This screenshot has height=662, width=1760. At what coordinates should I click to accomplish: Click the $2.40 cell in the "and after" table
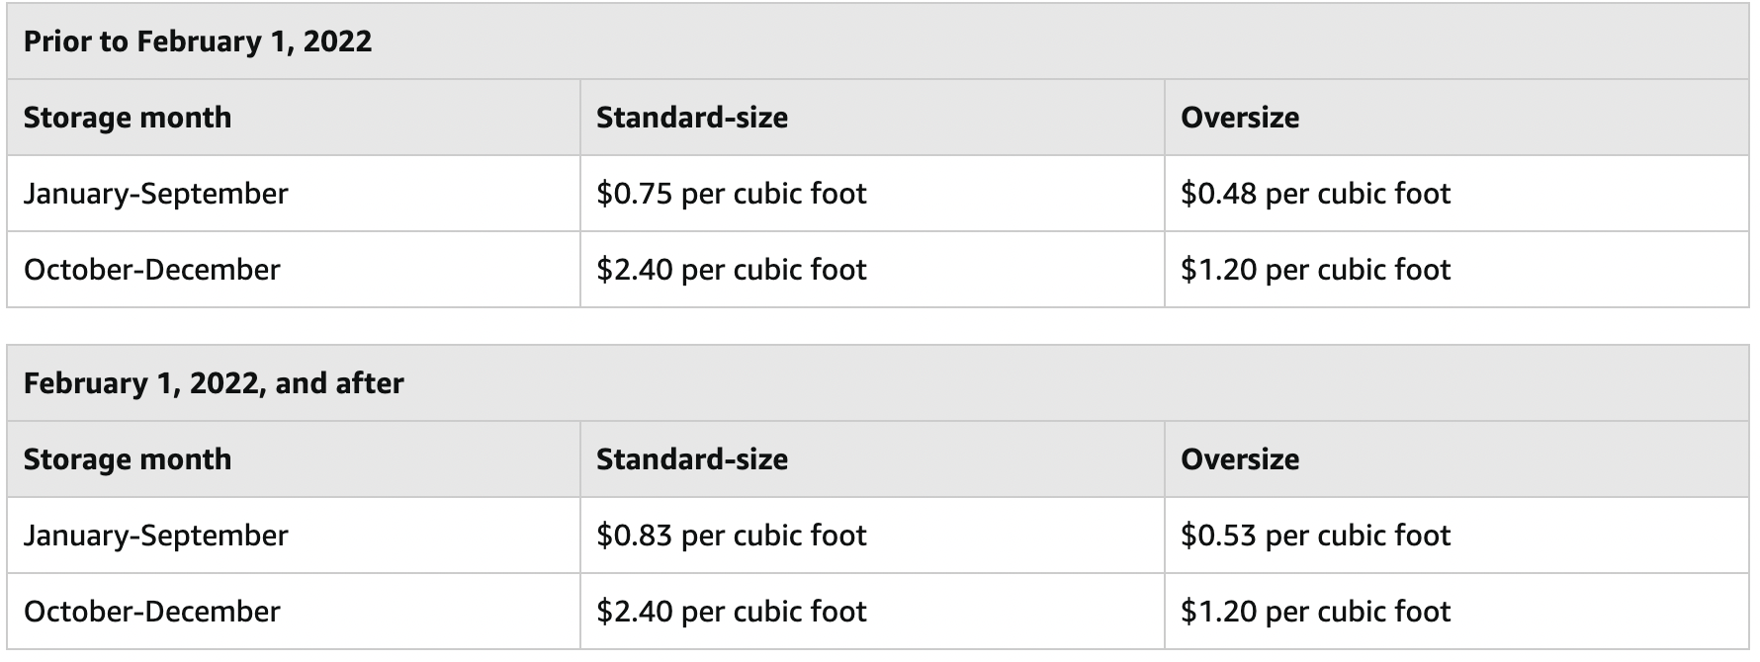[x=731, y=612]
